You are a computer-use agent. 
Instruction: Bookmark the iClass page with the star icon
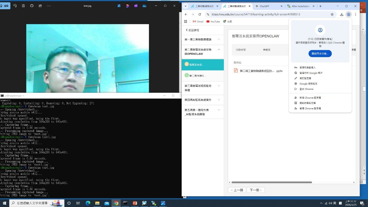tap(332, 14)
